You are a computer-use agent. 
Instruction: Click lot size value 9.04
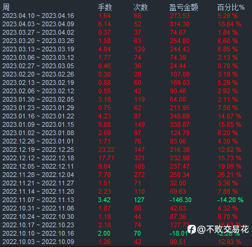[x=105, y=166]
